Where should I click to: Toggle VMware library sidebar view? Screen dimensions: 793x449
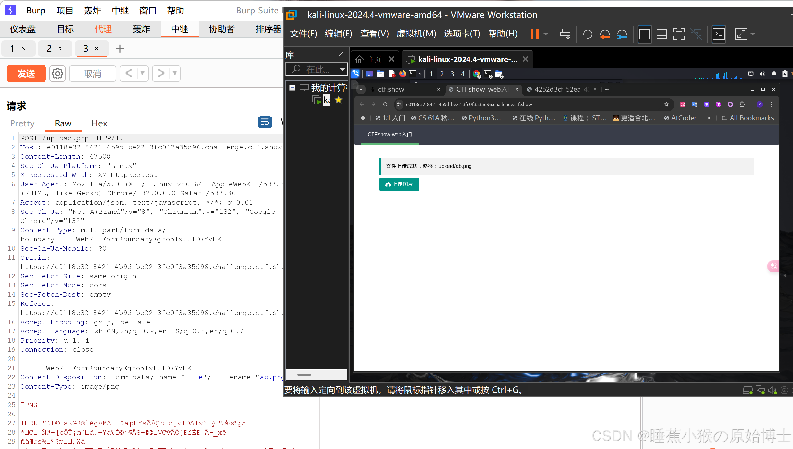[x=644, y=34]
